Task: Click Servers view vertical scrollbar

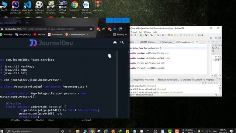Action: pos(220,89)
